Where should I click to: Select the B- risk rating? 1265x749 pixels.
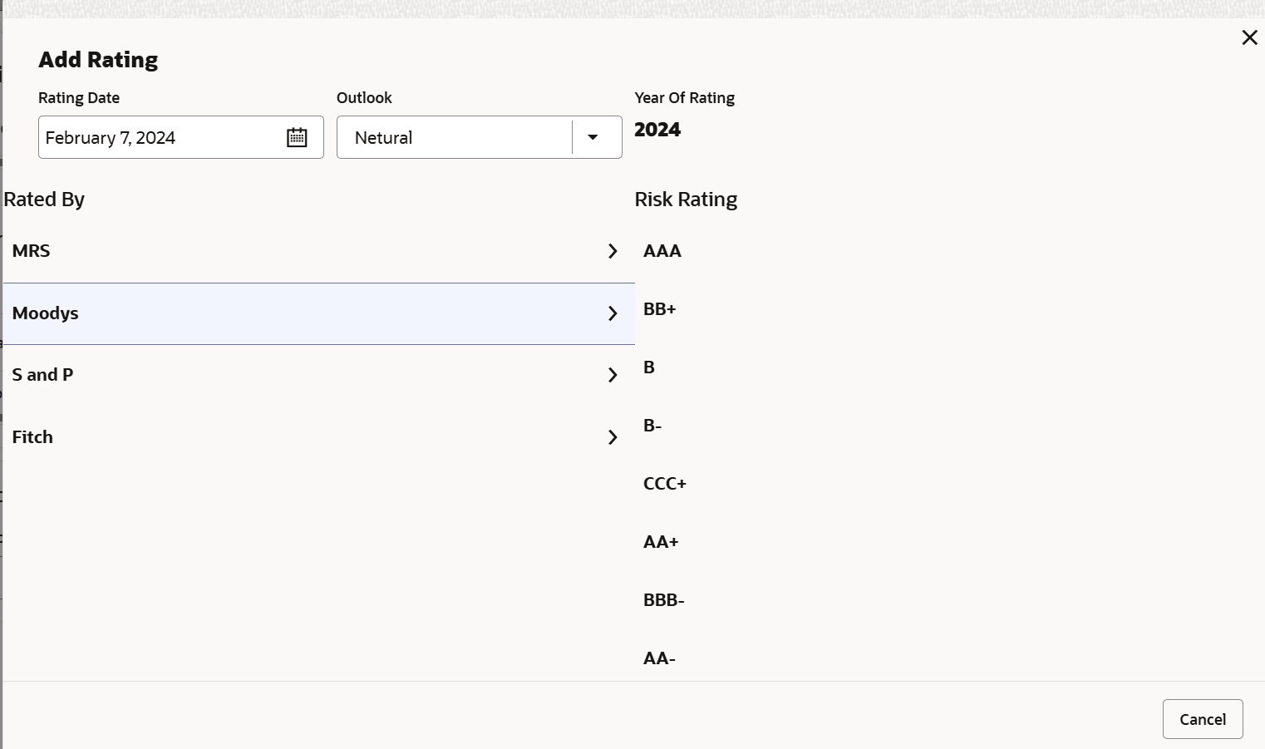[x=652, y=426]
